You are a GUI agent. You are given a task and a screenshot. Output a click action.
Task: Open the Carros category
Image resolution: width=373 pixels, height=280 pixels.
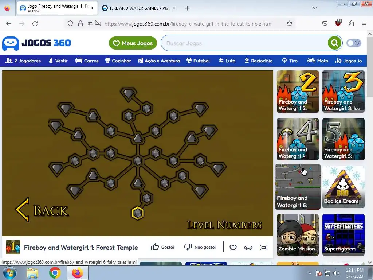(87, 61)
